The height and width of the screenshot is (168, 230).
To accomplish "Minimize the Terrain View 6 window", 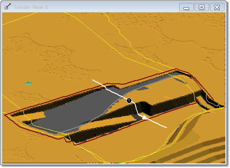I will (x=186, y=7).
